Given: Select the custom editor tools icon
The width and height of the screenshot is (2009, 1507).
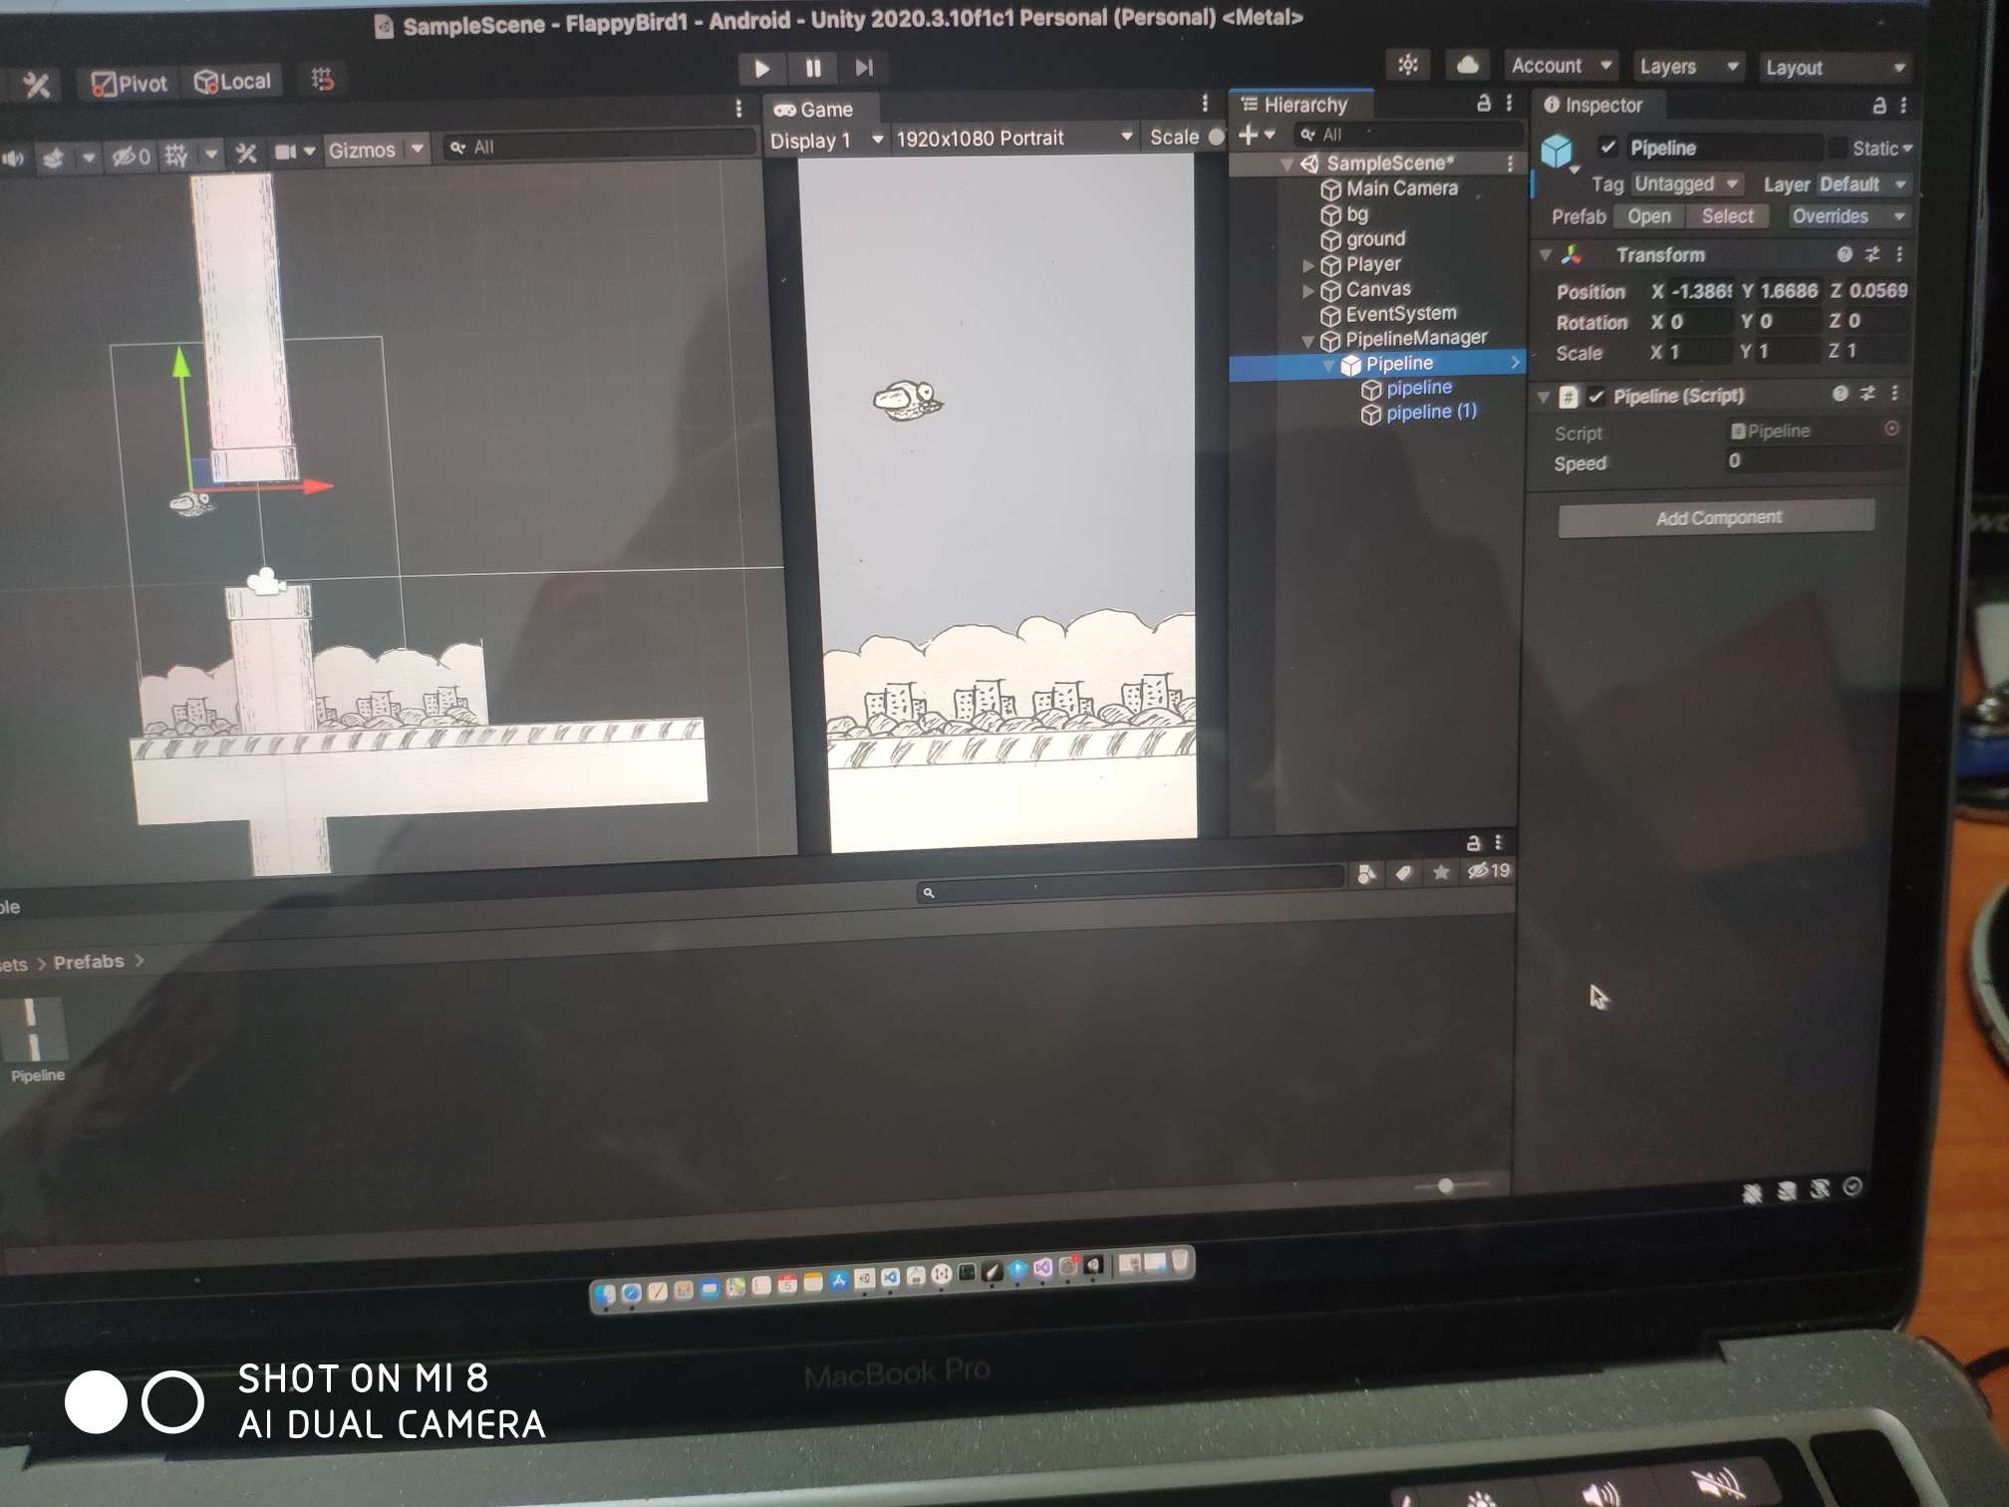Looking at the screenshot, I should (37, 85).
